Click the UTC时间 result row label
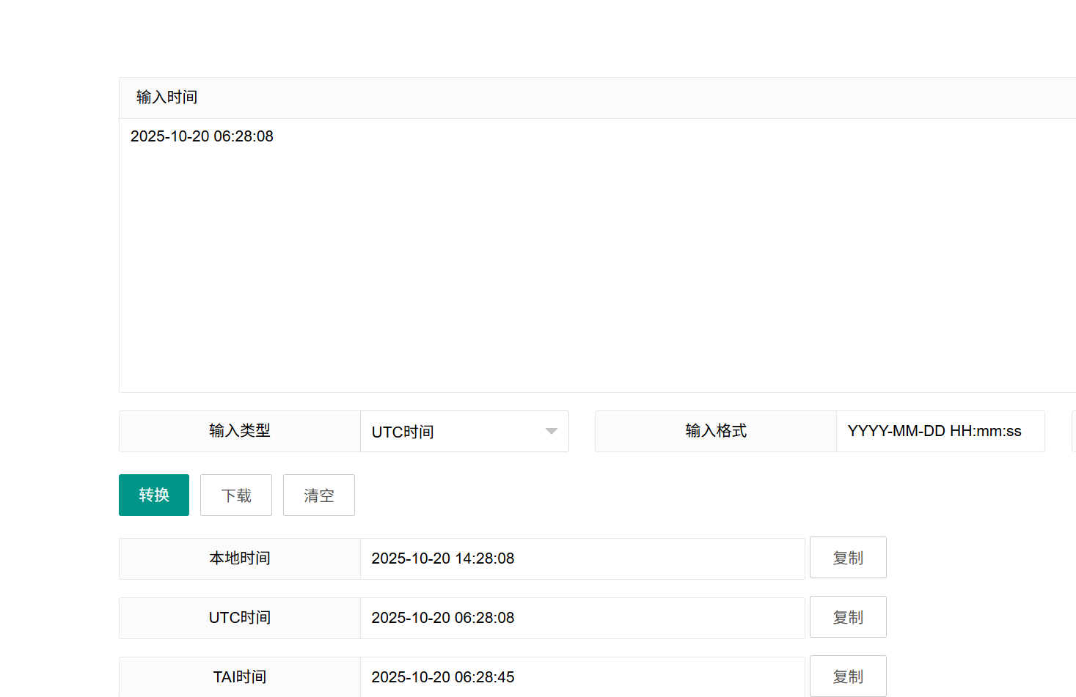1076x697 pixels. coord(240,618)
